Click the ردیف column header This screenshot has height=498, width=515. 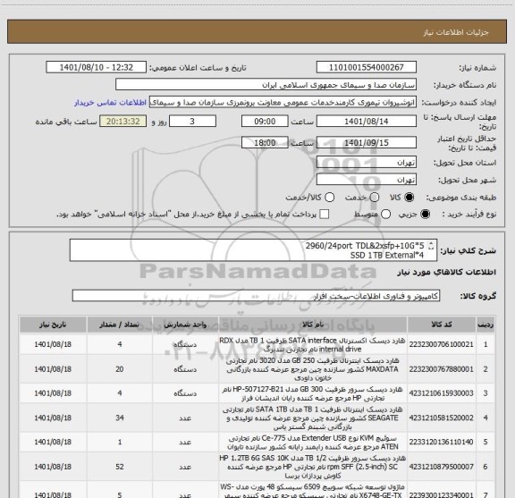[x=485, y=325]
